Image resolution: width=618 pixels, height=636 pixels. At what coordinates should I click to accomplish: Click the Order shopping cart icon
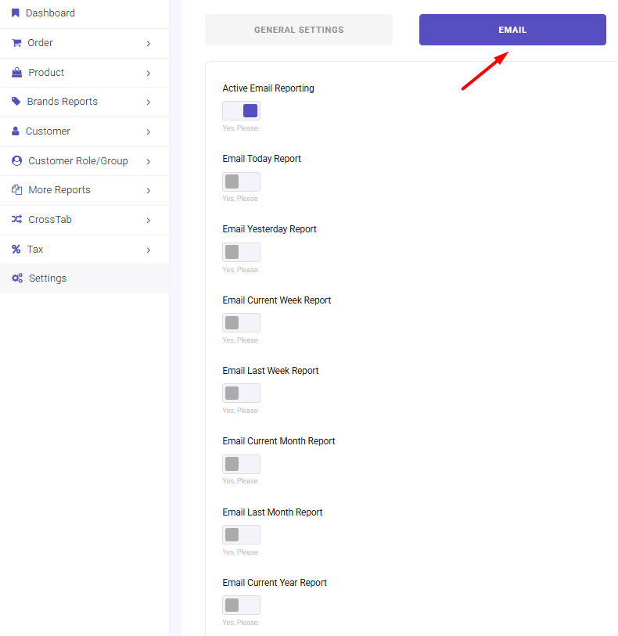point(16,42)
